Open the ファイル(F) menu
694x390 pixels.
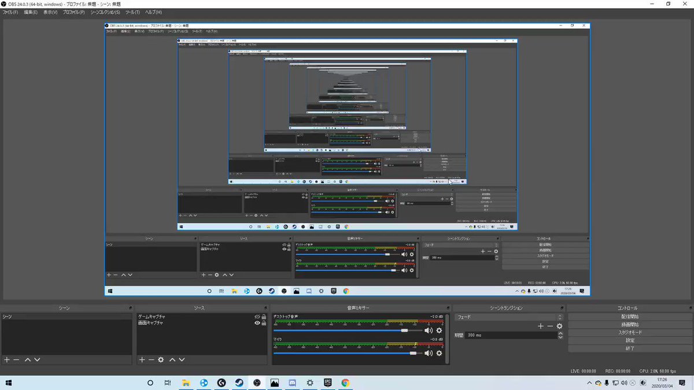click(10, 12)
